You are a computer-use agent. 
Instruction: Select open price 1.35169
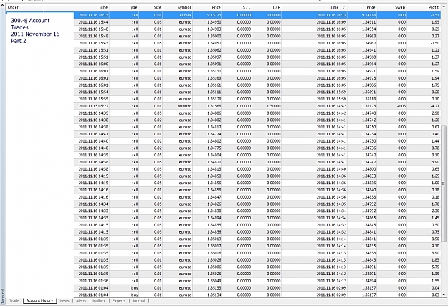(x=214, y=78)
